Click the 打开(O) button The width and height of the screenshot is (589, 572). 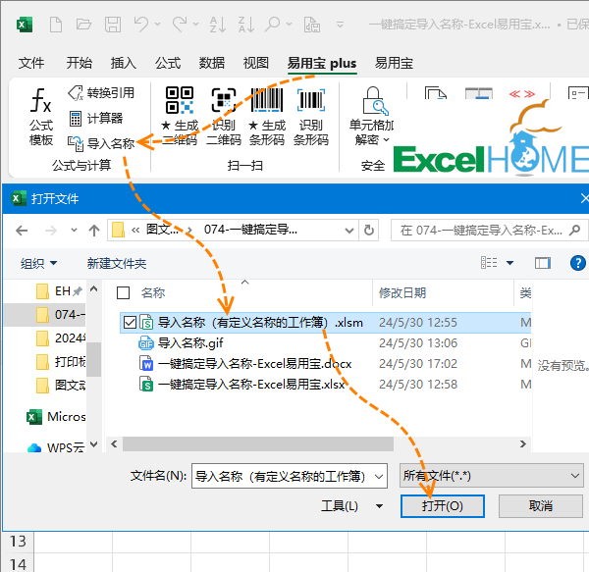point(443,506)
